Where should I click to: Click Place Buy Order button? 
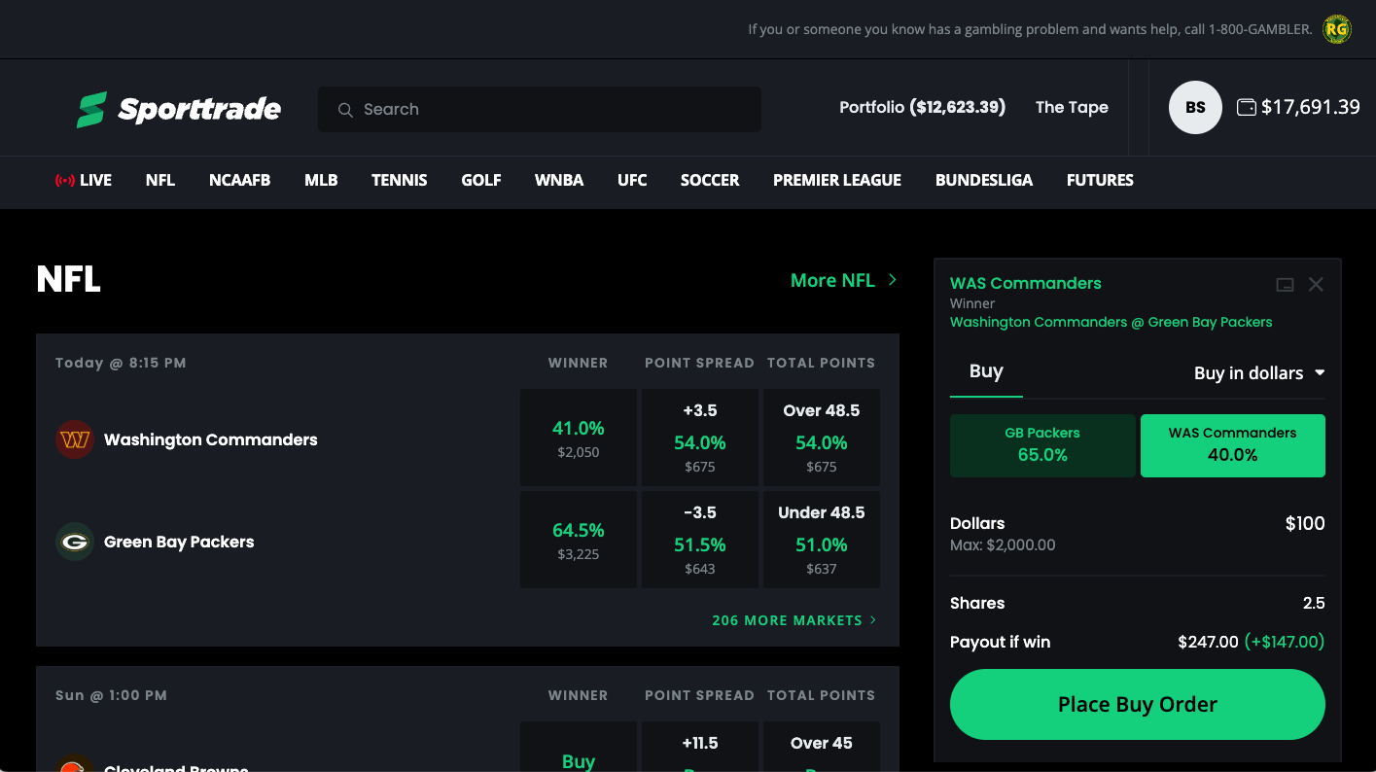(x=1138, y=704)
